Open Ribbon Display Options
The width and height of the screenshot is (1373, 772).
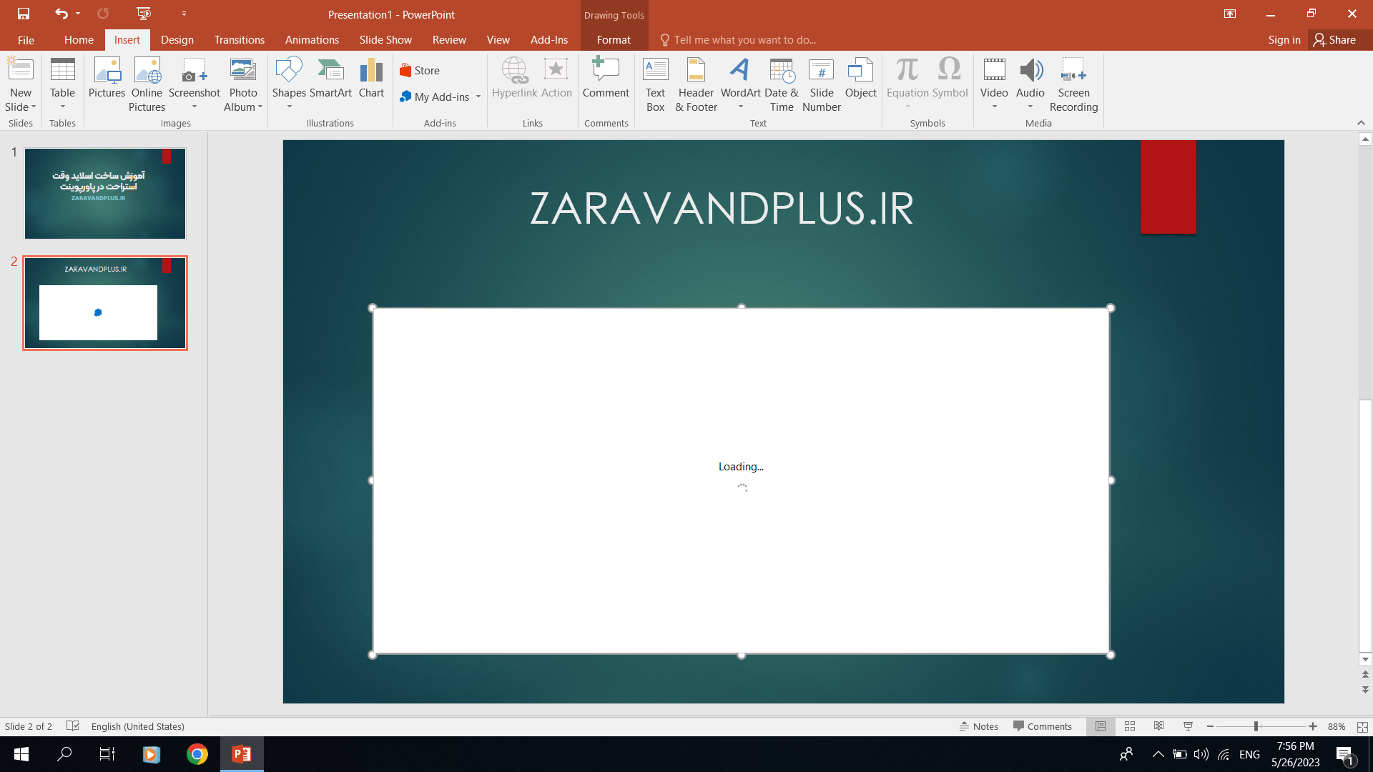click(x=1230, y=14)
